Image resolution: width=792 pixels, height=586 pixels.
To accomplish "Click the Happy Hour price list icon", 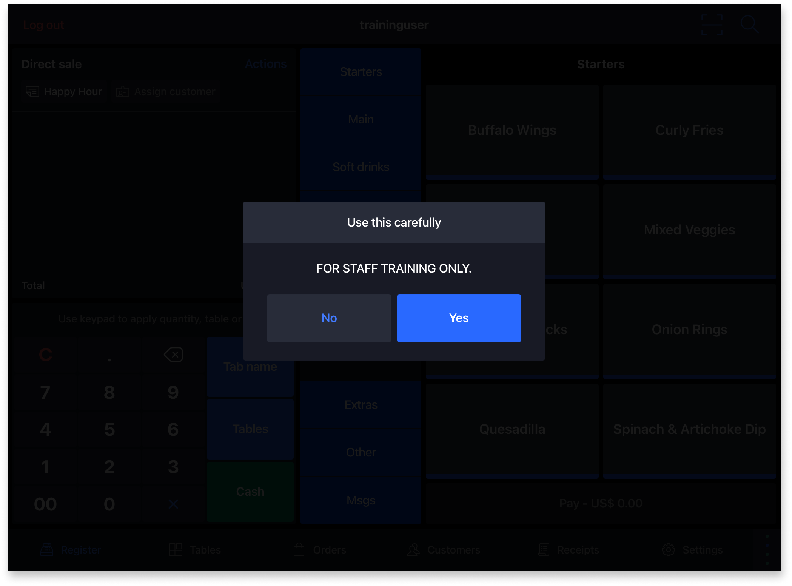I will (32, 91).
